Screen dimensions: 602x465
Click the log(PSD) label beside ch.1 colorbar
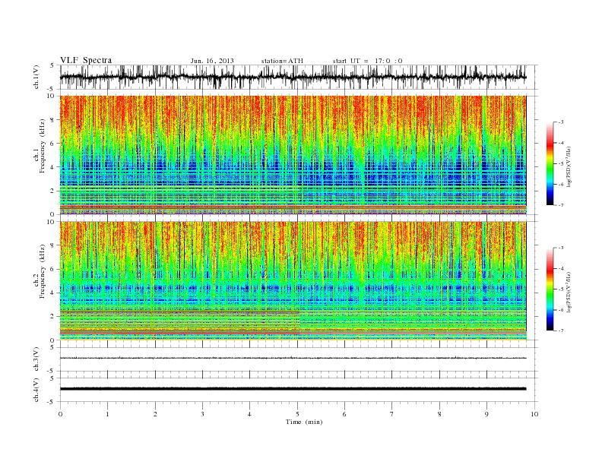click(569, 166)
